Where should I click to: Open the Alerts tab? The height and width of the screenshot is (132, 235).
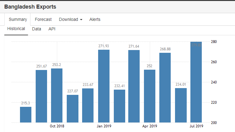pos(95,19)
